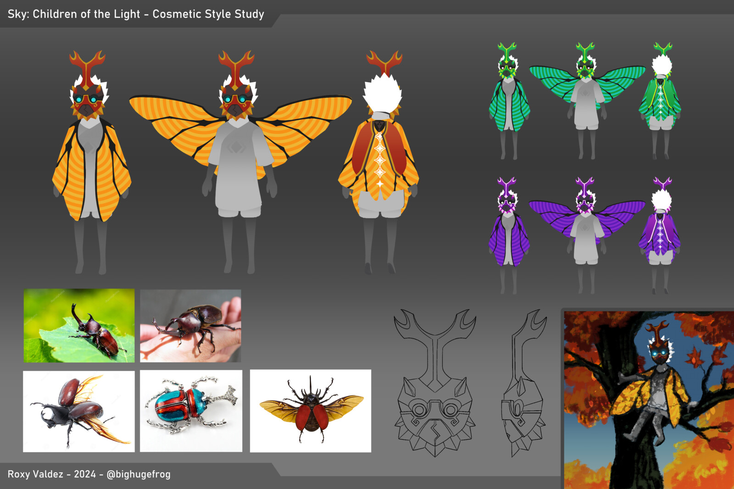Select the beetle held in hand photo
The height and width of the screenshot is (489, 734).
point(190,326)
